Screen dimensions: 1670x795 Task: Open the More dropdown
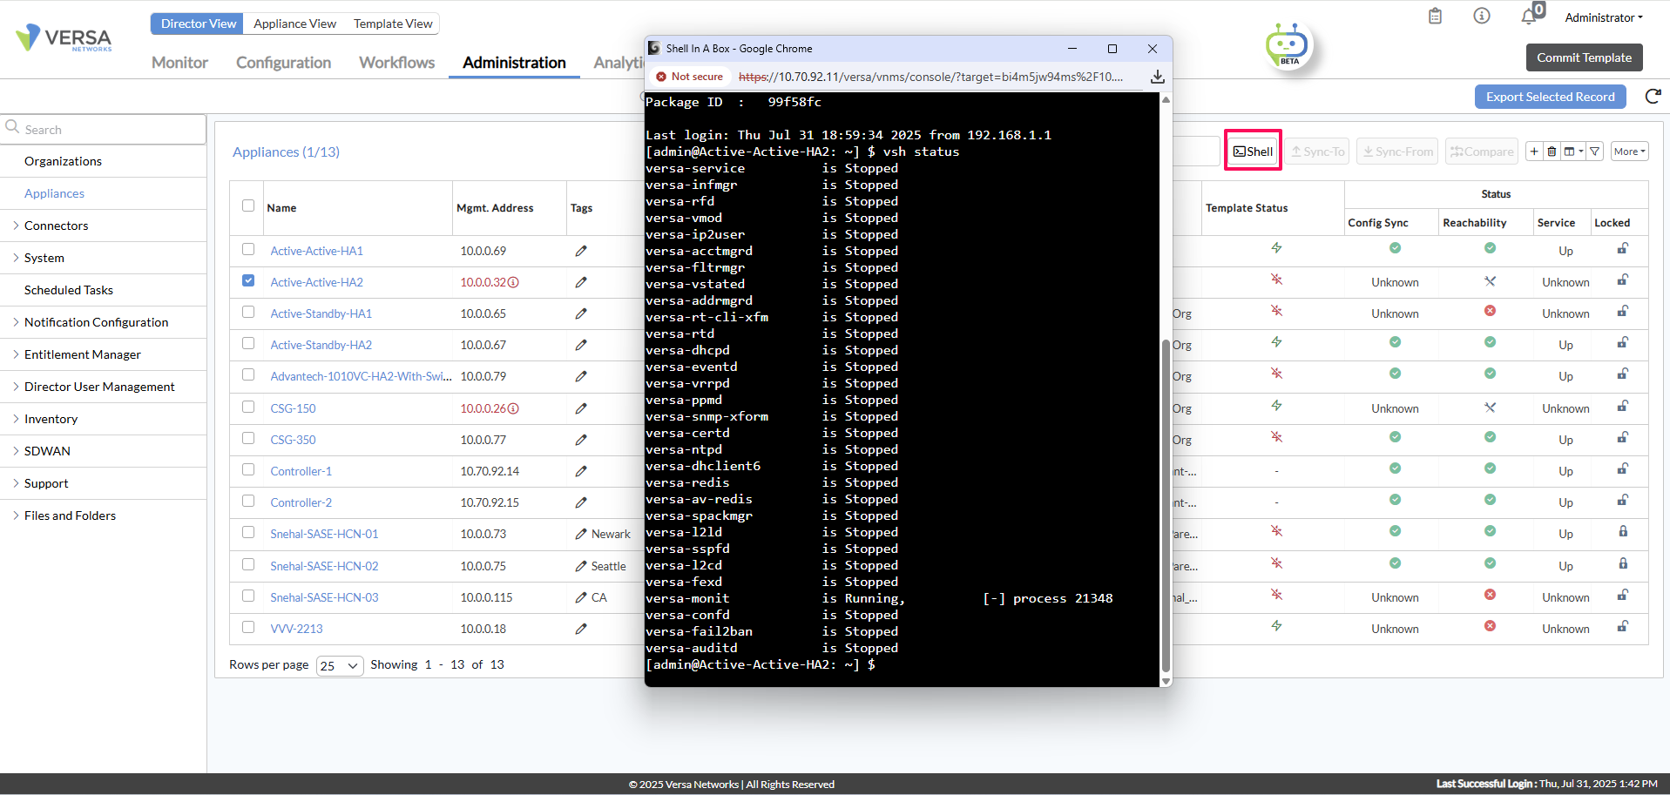(x=1629, y=152)
